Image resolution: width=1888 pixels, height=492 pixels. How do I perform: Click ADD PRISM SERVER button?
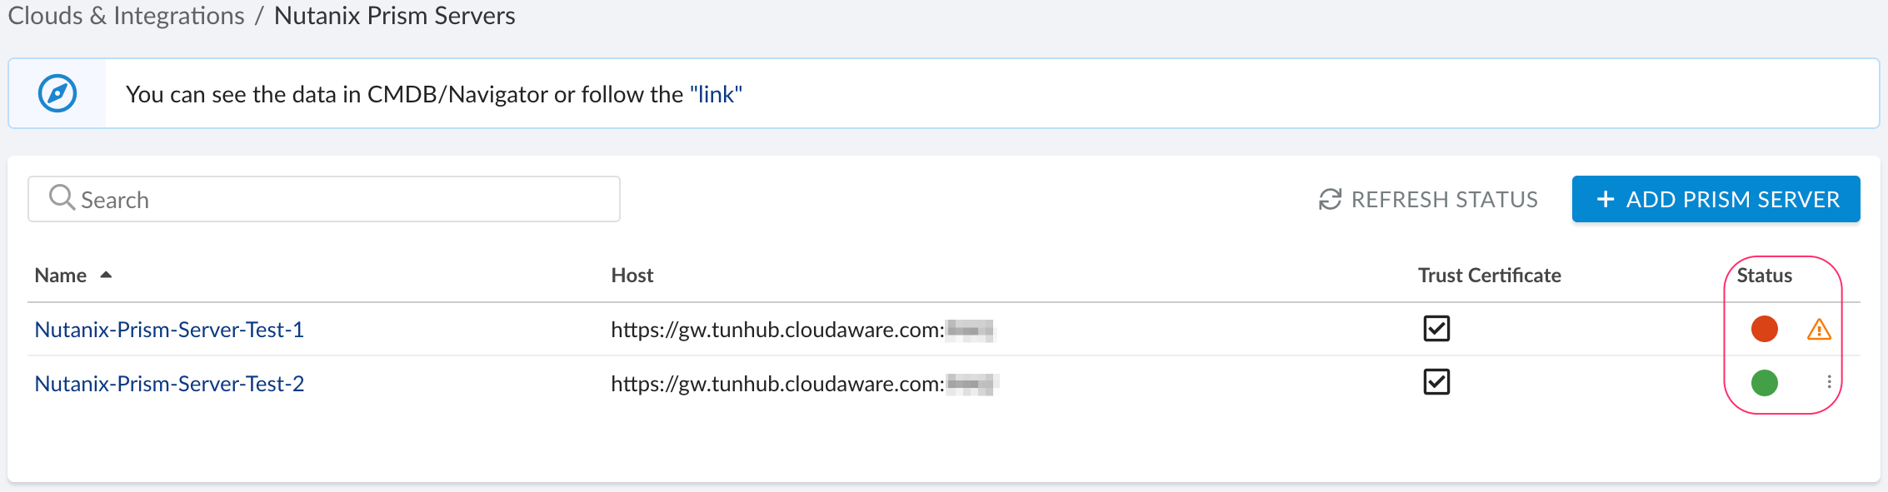[x=1716, y=199]
